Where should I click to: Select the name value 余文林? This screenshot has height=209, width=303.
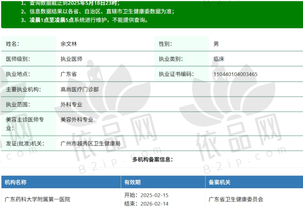69,44
